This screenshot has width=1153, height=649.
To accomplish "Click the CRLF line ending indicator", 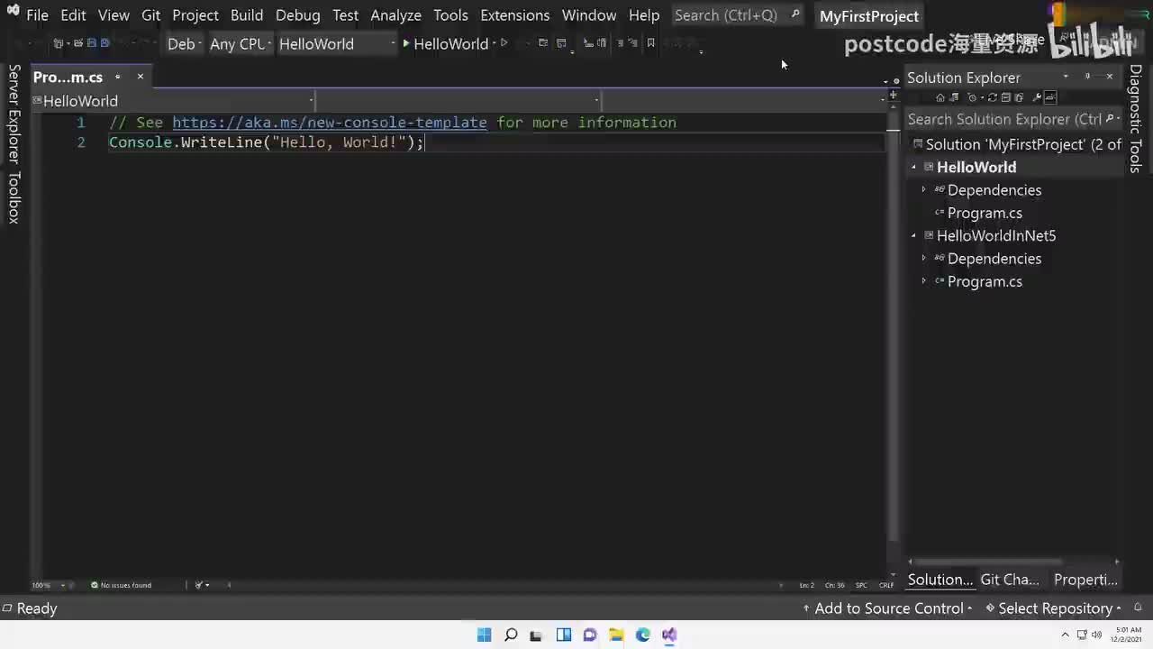I will click(x=886, y=585).
